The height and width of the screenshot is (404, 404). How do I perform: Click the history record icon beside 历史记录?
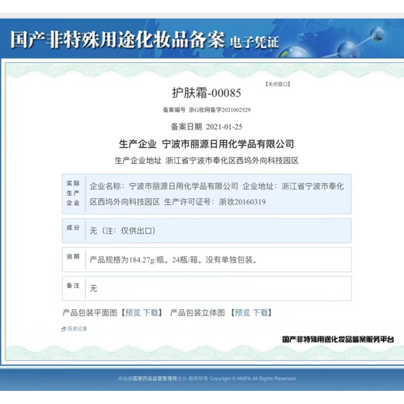tap(64, 329)
